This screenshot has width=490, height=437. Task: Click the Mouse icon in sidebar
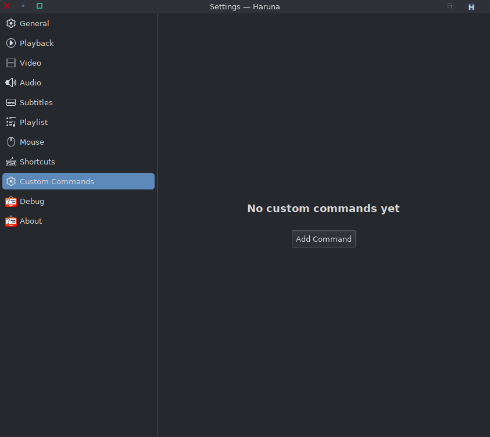(x=10, y=142)
